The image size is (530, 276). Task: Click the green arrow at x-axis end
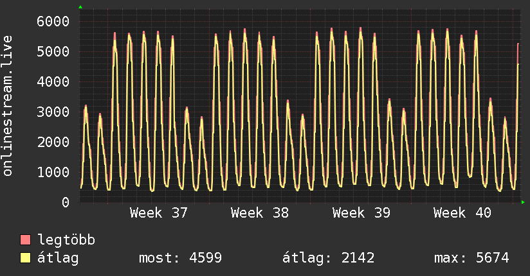click(x=523, y=202)
